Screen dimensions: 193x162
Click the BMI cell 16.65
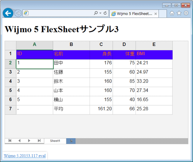coord(154,101)
